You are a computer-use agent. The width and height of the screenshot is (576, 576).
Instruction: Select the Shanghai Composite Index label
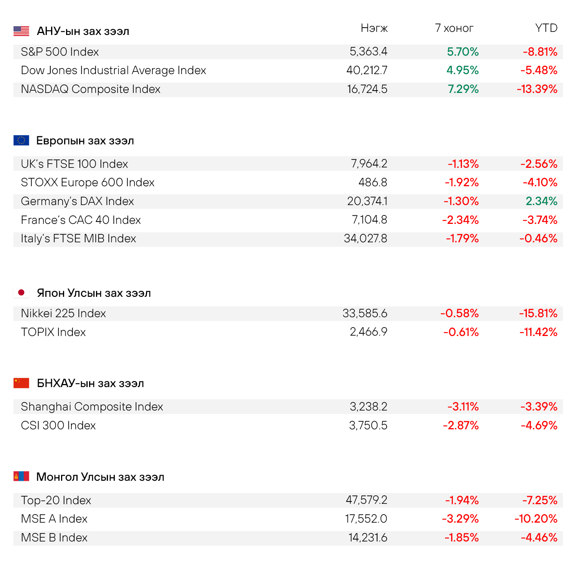[x=92, y=407]
